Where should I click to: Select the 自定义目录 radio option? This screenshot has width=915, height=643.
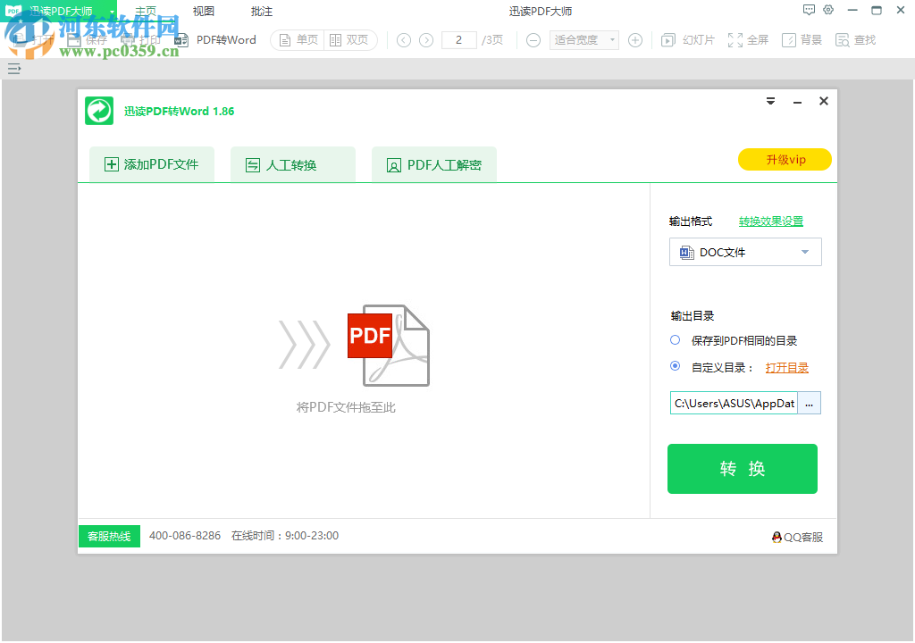point(676,366)
